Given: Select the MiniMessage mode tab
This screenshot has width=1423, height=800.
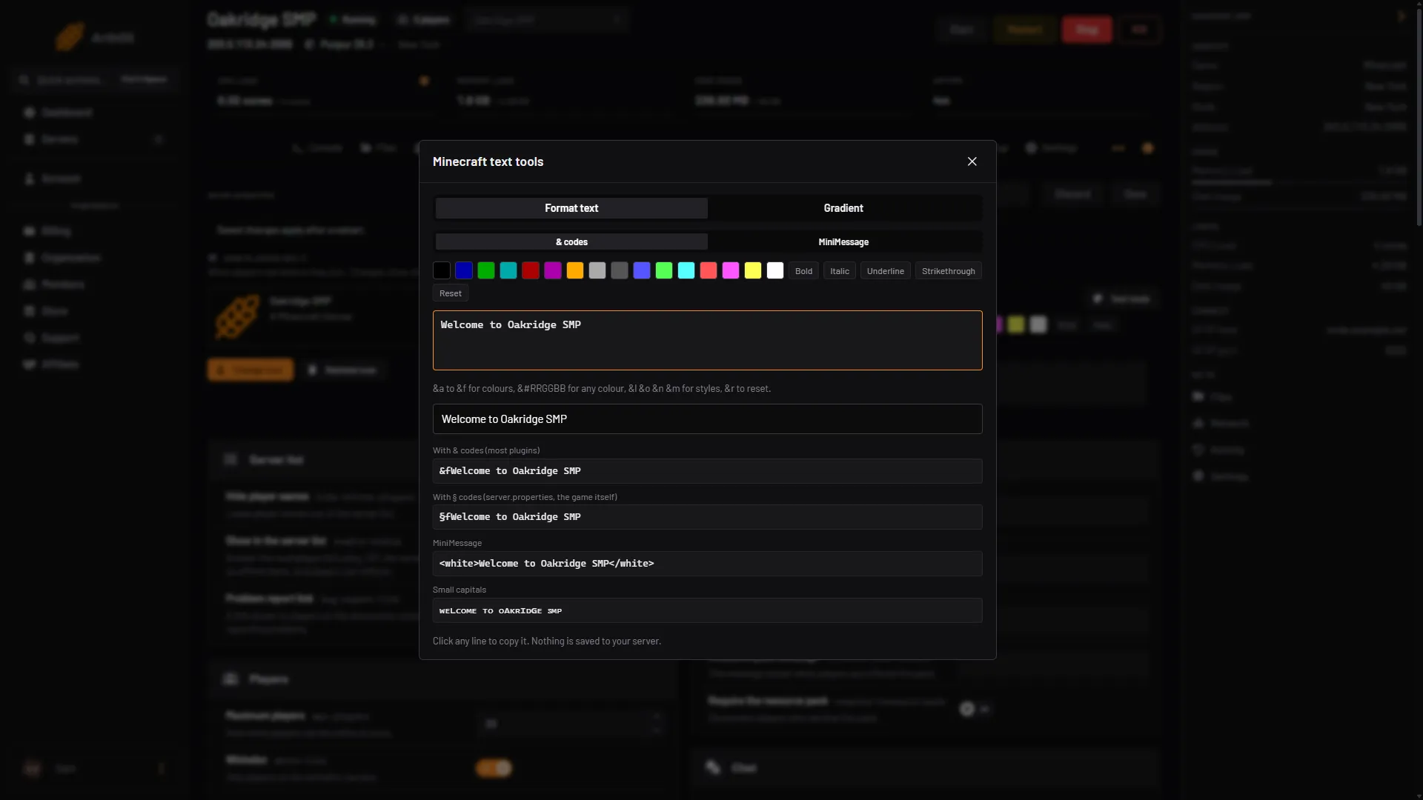Looking at the screenshot, I should [x=843, y=242].
